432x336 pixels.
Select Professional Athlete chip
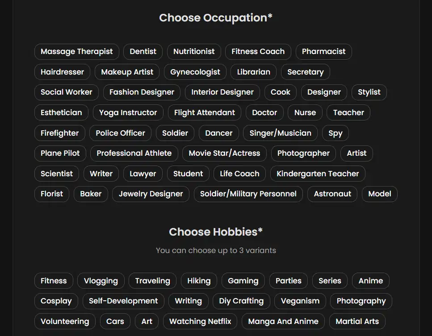point(134,153)
